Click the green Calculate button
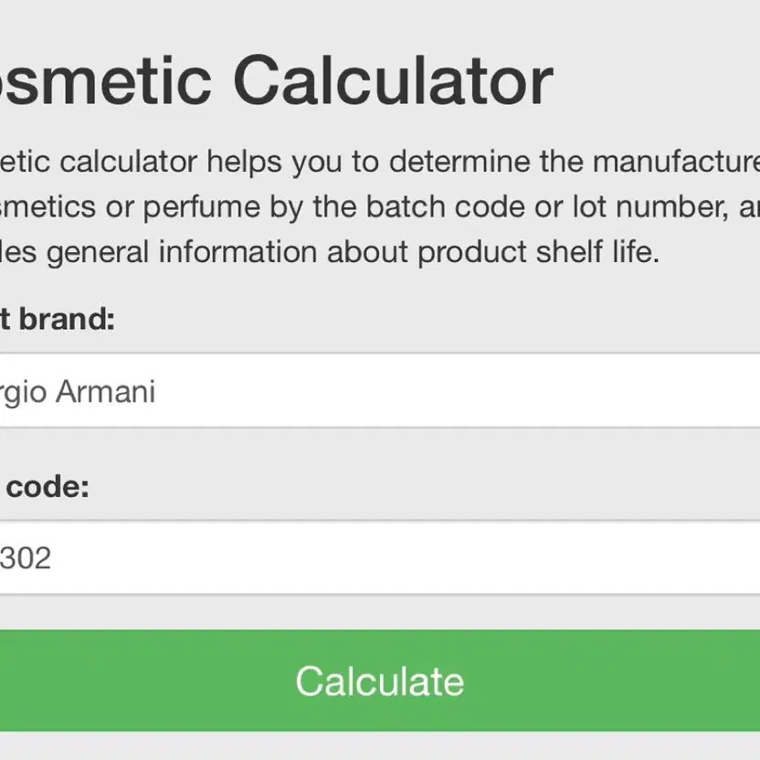Screen dimensions: 760x760 pos(380,681)
